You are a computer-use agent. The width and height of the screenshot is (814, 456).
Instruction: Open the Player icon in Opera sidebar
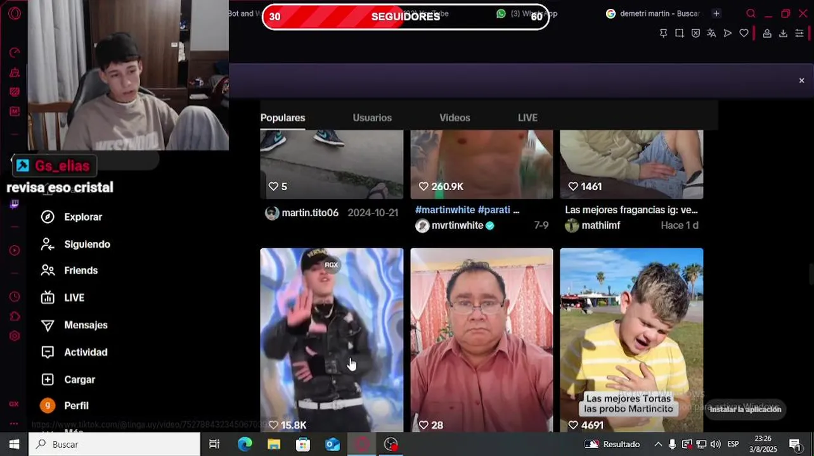pyautogui.click(x=15, y=250)
